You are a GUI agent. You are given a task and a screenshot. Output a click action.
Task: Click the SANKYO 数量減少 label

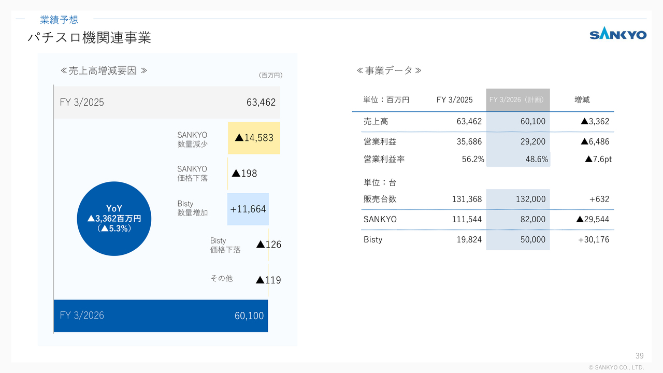click(193, 139)
